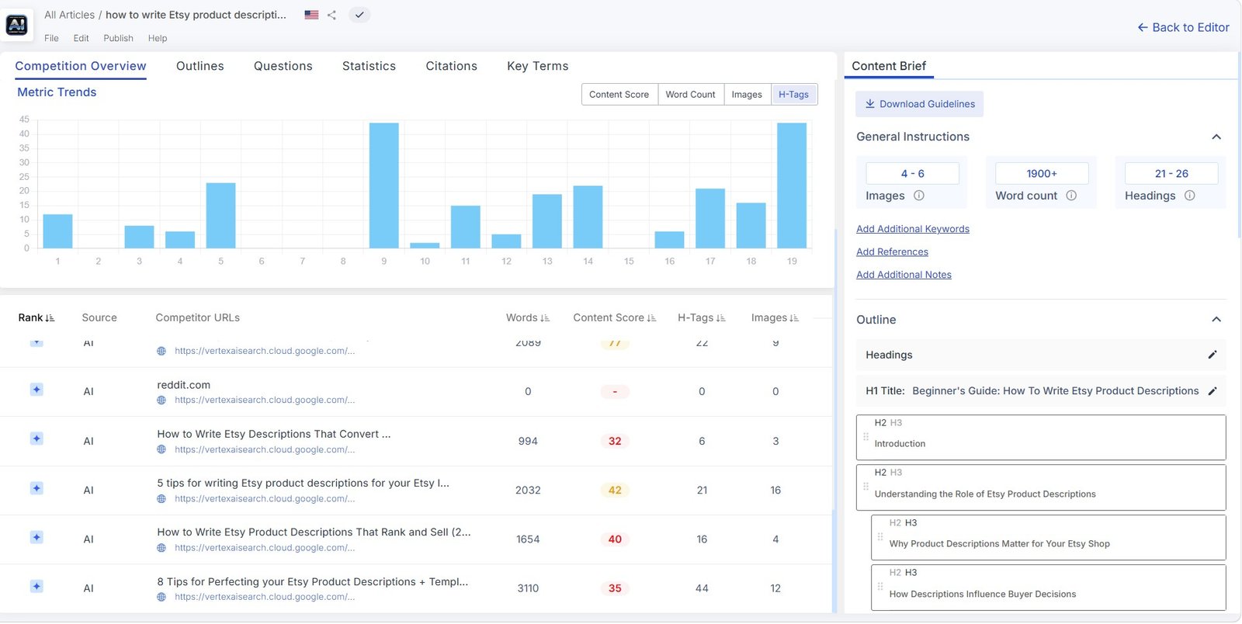
Task: Switch to the Citations tab
Action: click(451, 66)
